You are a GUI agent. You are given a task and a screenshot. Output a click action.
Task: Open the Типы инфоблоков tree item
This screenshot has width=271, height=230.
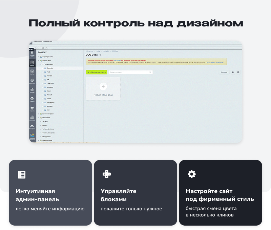tap(48, 129)
